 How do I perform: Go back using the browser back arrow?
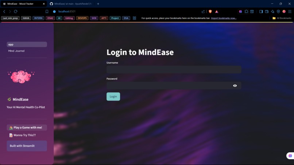click(4, 11)
